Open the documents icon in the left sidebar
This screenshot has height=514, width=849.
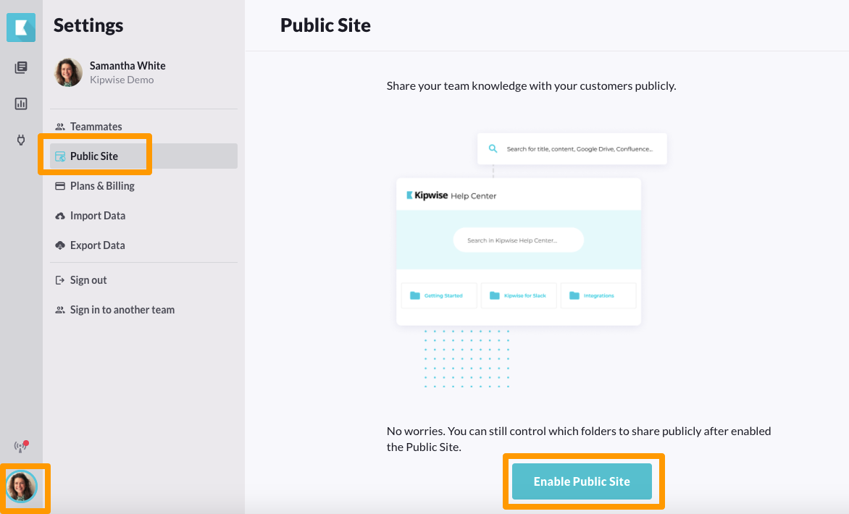[x=20, y=67]
